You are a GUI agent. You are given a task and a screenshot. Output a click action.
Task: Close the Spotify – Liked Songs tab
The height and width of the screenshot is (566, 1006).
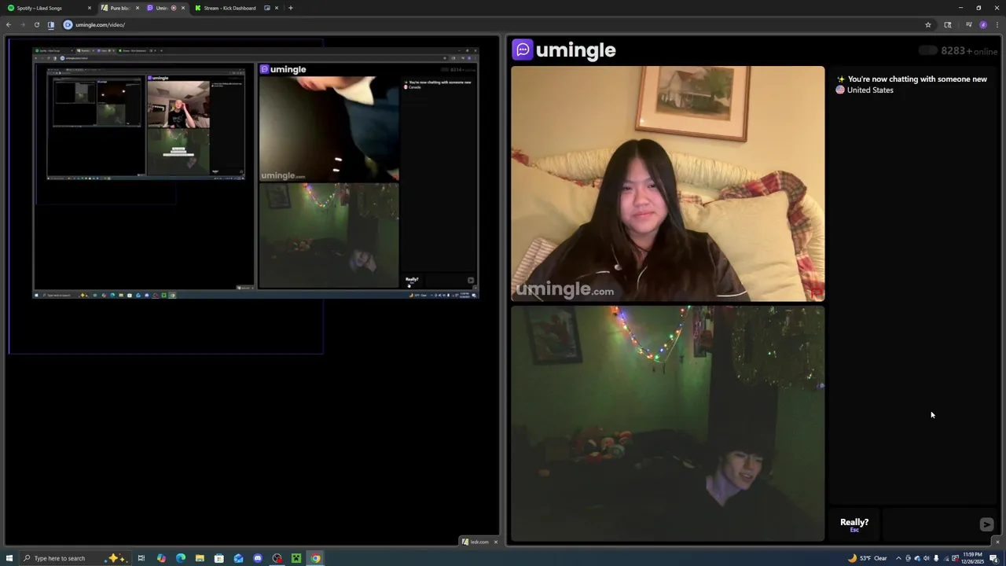point(89,8)
